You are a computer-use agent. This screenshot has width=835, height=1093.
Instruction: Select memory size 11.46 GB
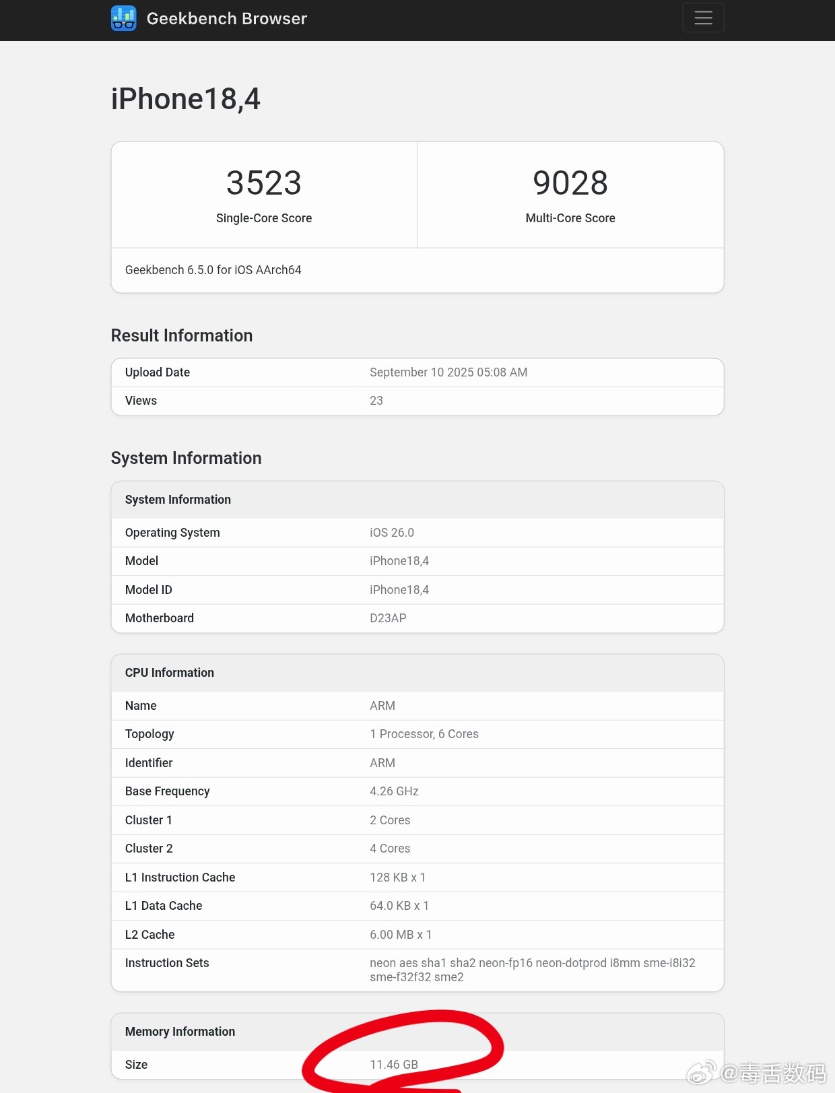coord(394,1065)
